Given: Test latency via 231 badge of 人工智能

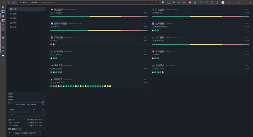Looking at the screenshot, I should 246,38.
